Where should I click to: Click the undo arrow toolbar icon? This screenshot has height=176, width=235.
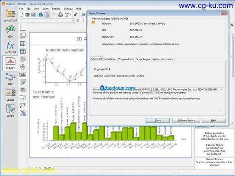[76, 15]
